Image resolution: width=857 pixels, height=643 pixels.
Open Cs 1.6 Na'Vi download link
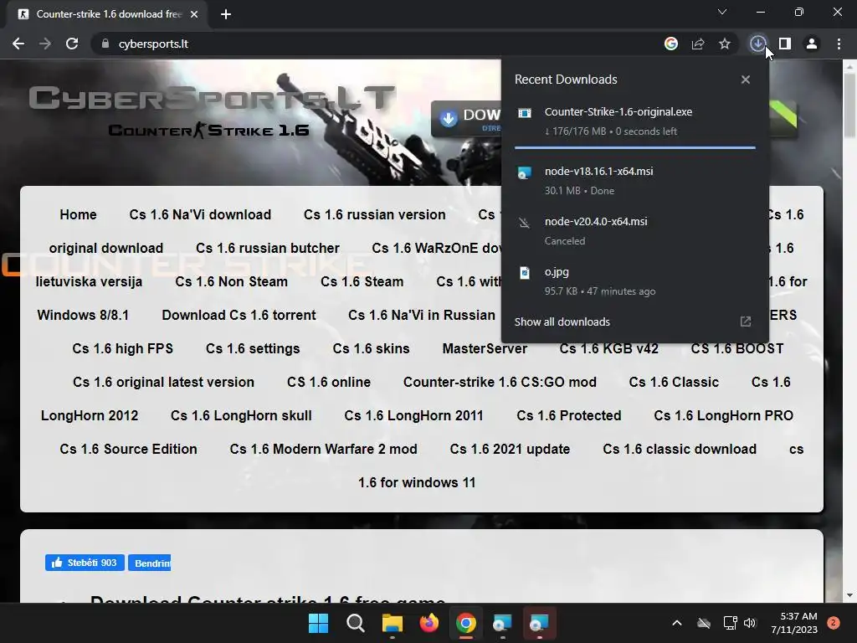[x=200, y=214]
